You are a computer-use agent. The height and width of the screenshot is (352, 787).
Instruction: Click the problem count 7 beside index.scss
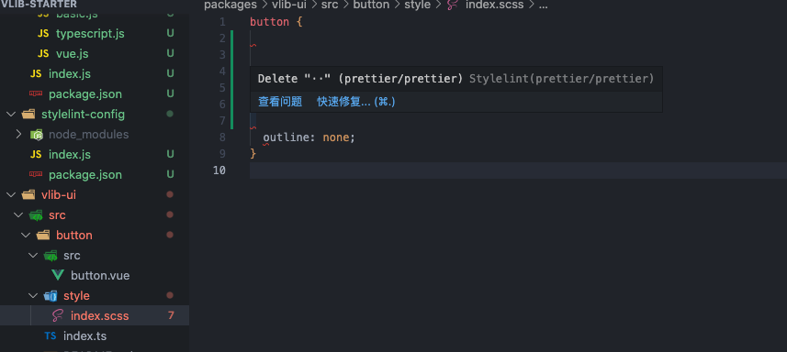point(171,315)
